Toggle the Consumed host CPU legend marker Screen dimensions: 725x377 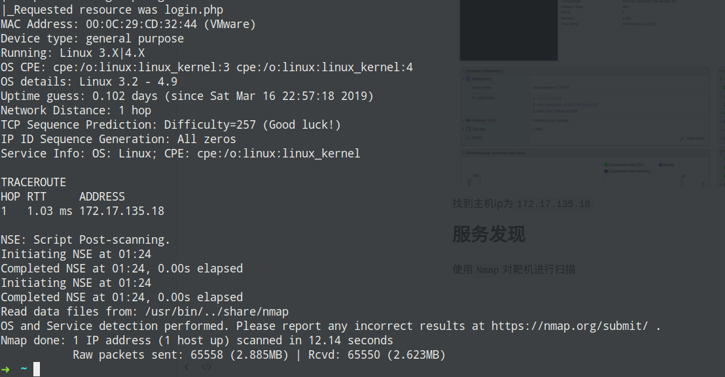(x=606, y=165)
